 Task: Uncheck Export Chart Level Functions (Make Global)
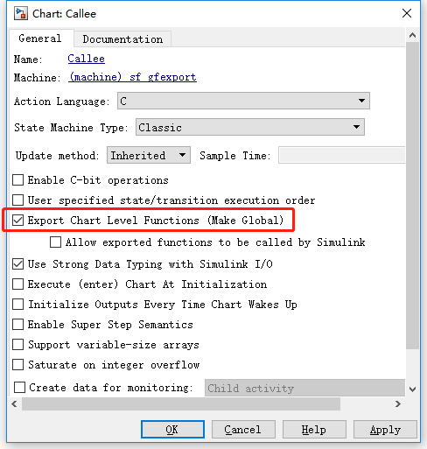(18, 221)
